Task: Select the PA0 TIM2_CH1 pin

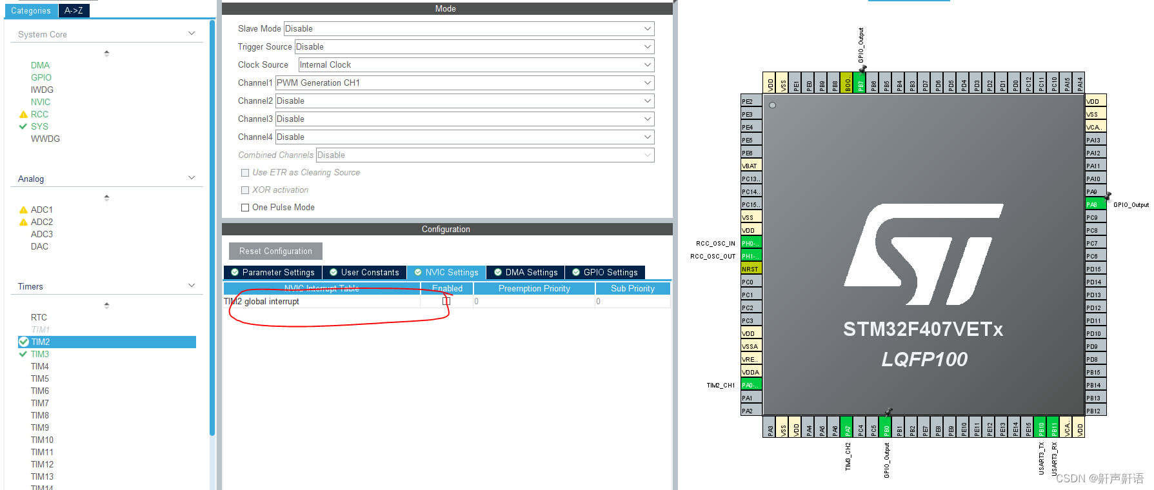Action: click(x=751, y=385)
